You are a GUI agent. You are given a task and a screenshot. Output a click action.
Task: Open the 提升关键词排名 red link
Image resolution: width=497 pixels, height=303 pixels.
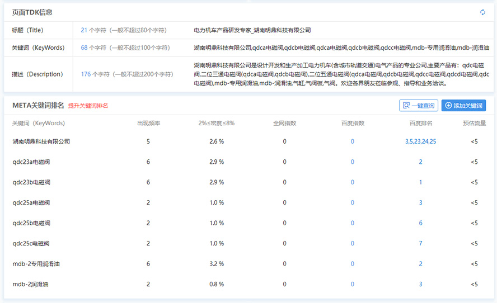point(88,106)
